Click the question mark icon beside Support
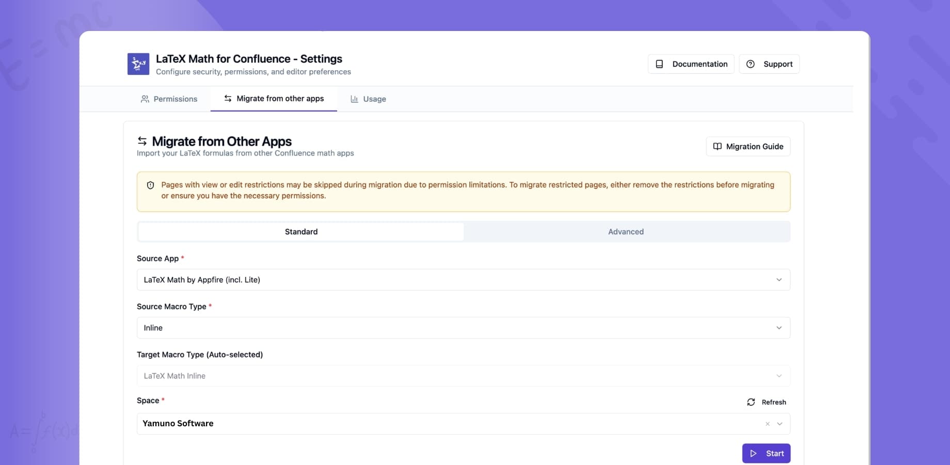Image resolution: width=950 pixels, height=465 pixels. [x=750, y=64]
